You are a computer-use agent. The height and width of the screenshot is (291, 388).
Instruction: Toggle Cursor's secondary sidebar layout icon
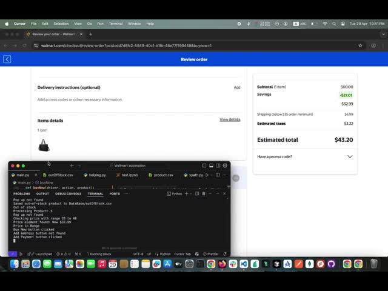coord(218,166)
